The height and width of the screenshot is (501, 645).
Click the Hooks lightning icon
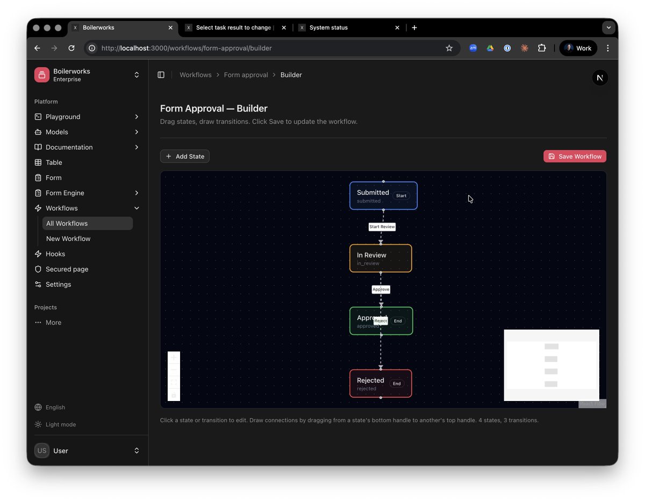point(38,254)
